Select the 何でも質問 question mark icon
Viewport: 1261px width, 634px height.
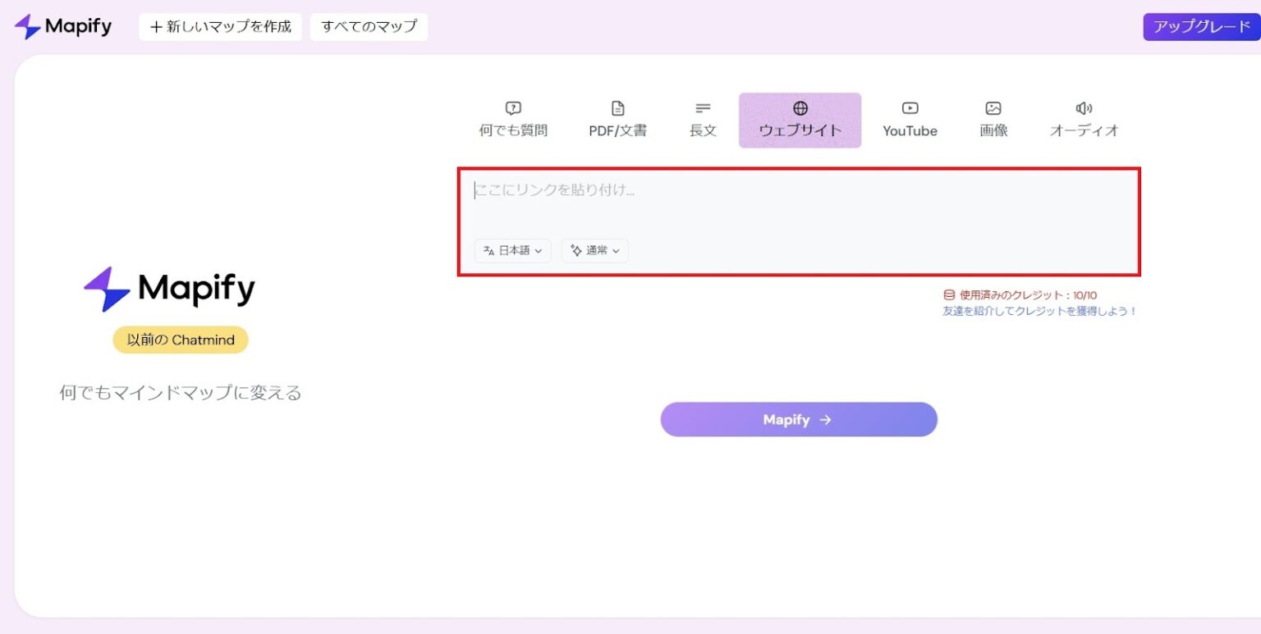point(511,107)
